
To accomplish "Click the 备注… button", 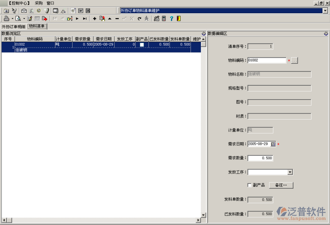I will 280,185.
